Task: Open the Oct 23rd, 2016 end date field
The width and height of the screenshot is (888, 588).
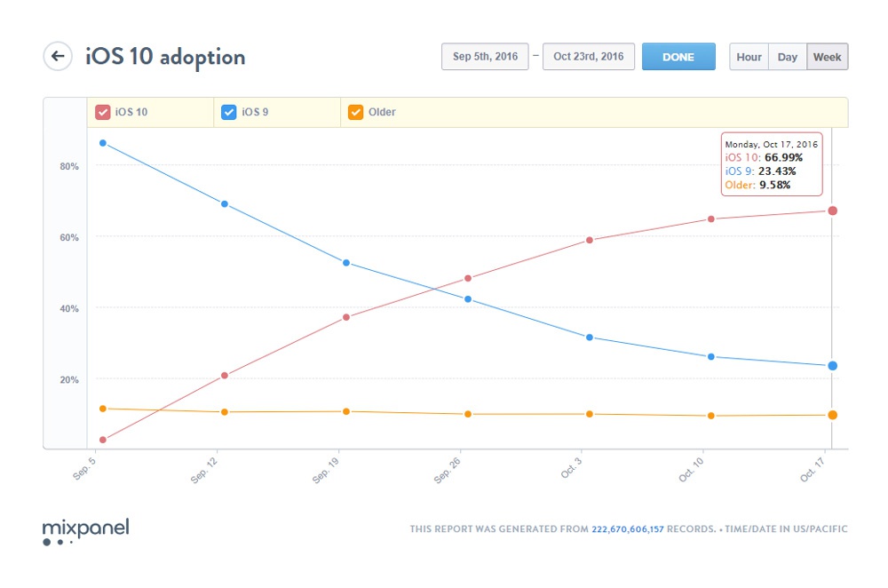Action: point(589,57)
